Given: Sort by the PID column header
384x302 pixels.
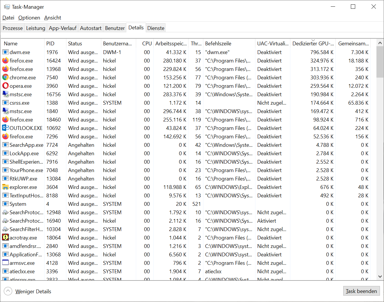Looking at the screenshot, I should (x=55, y=44).
